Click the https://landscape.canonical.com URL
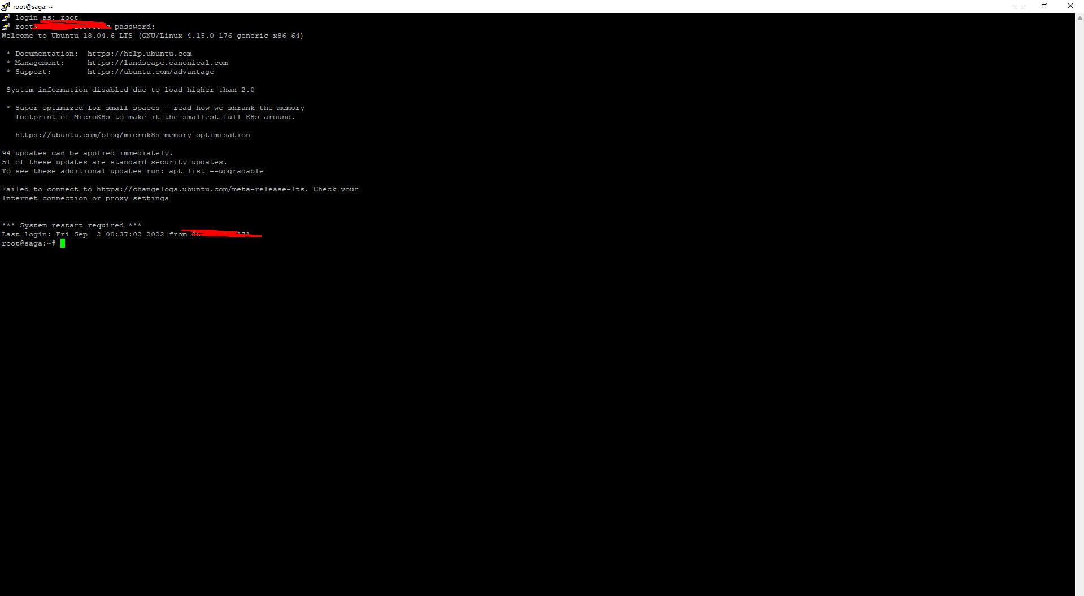 (x=158, y=63)
